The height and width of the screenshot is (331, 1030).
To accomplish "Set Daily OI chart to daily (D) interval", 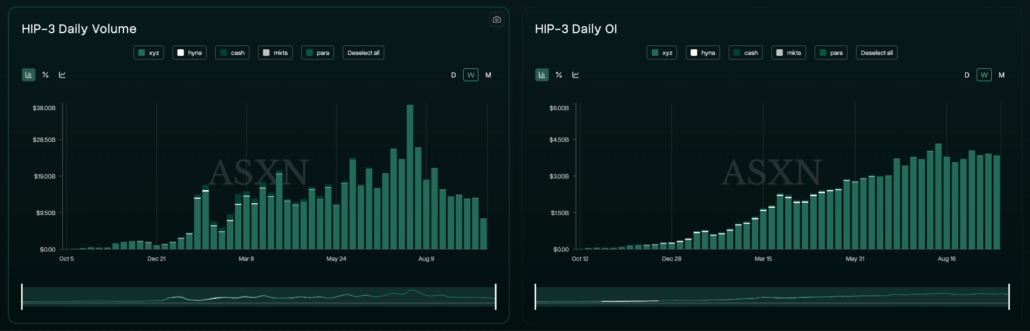I will (x=967, y=75).
